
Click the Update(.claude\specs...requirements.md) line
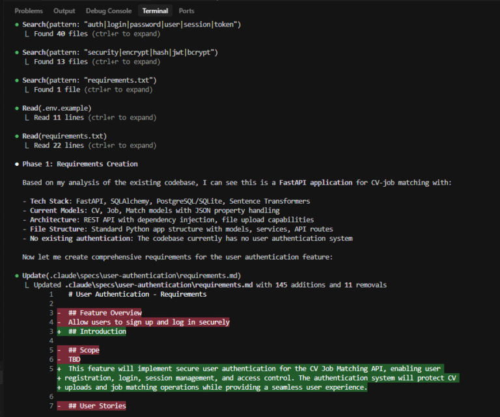point(132,276)
